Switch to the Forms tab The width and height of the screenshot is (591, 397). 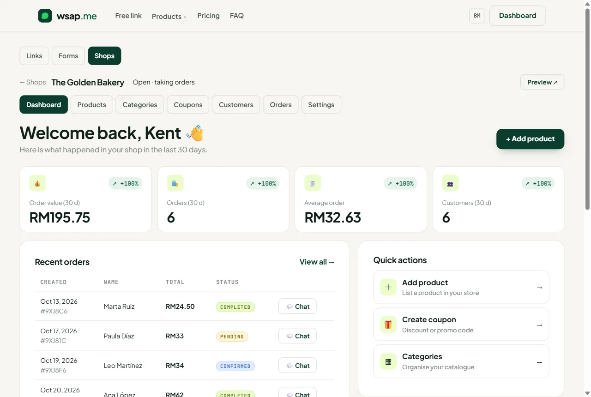(68, 56)
